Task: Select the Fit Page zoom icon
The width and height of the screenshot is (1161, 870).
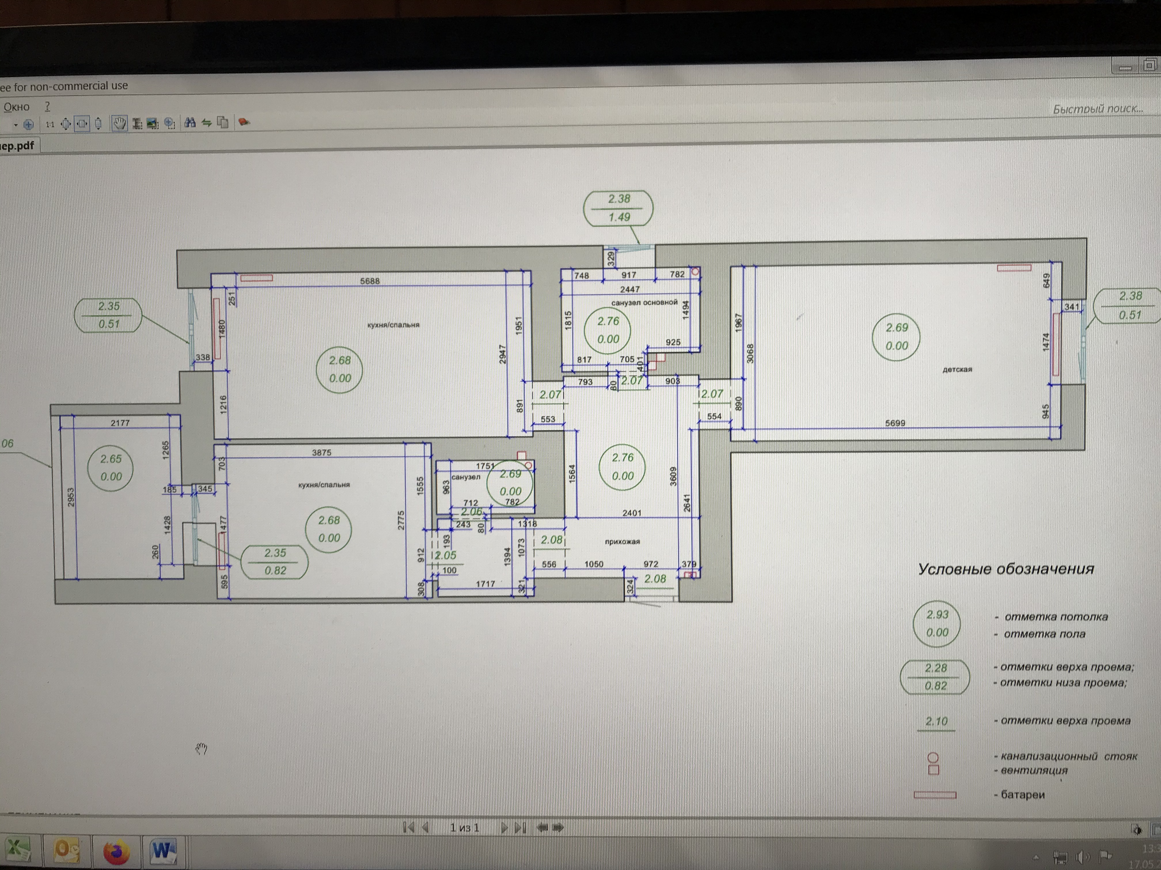Action: pyautogui.click(x=66, y=124)
